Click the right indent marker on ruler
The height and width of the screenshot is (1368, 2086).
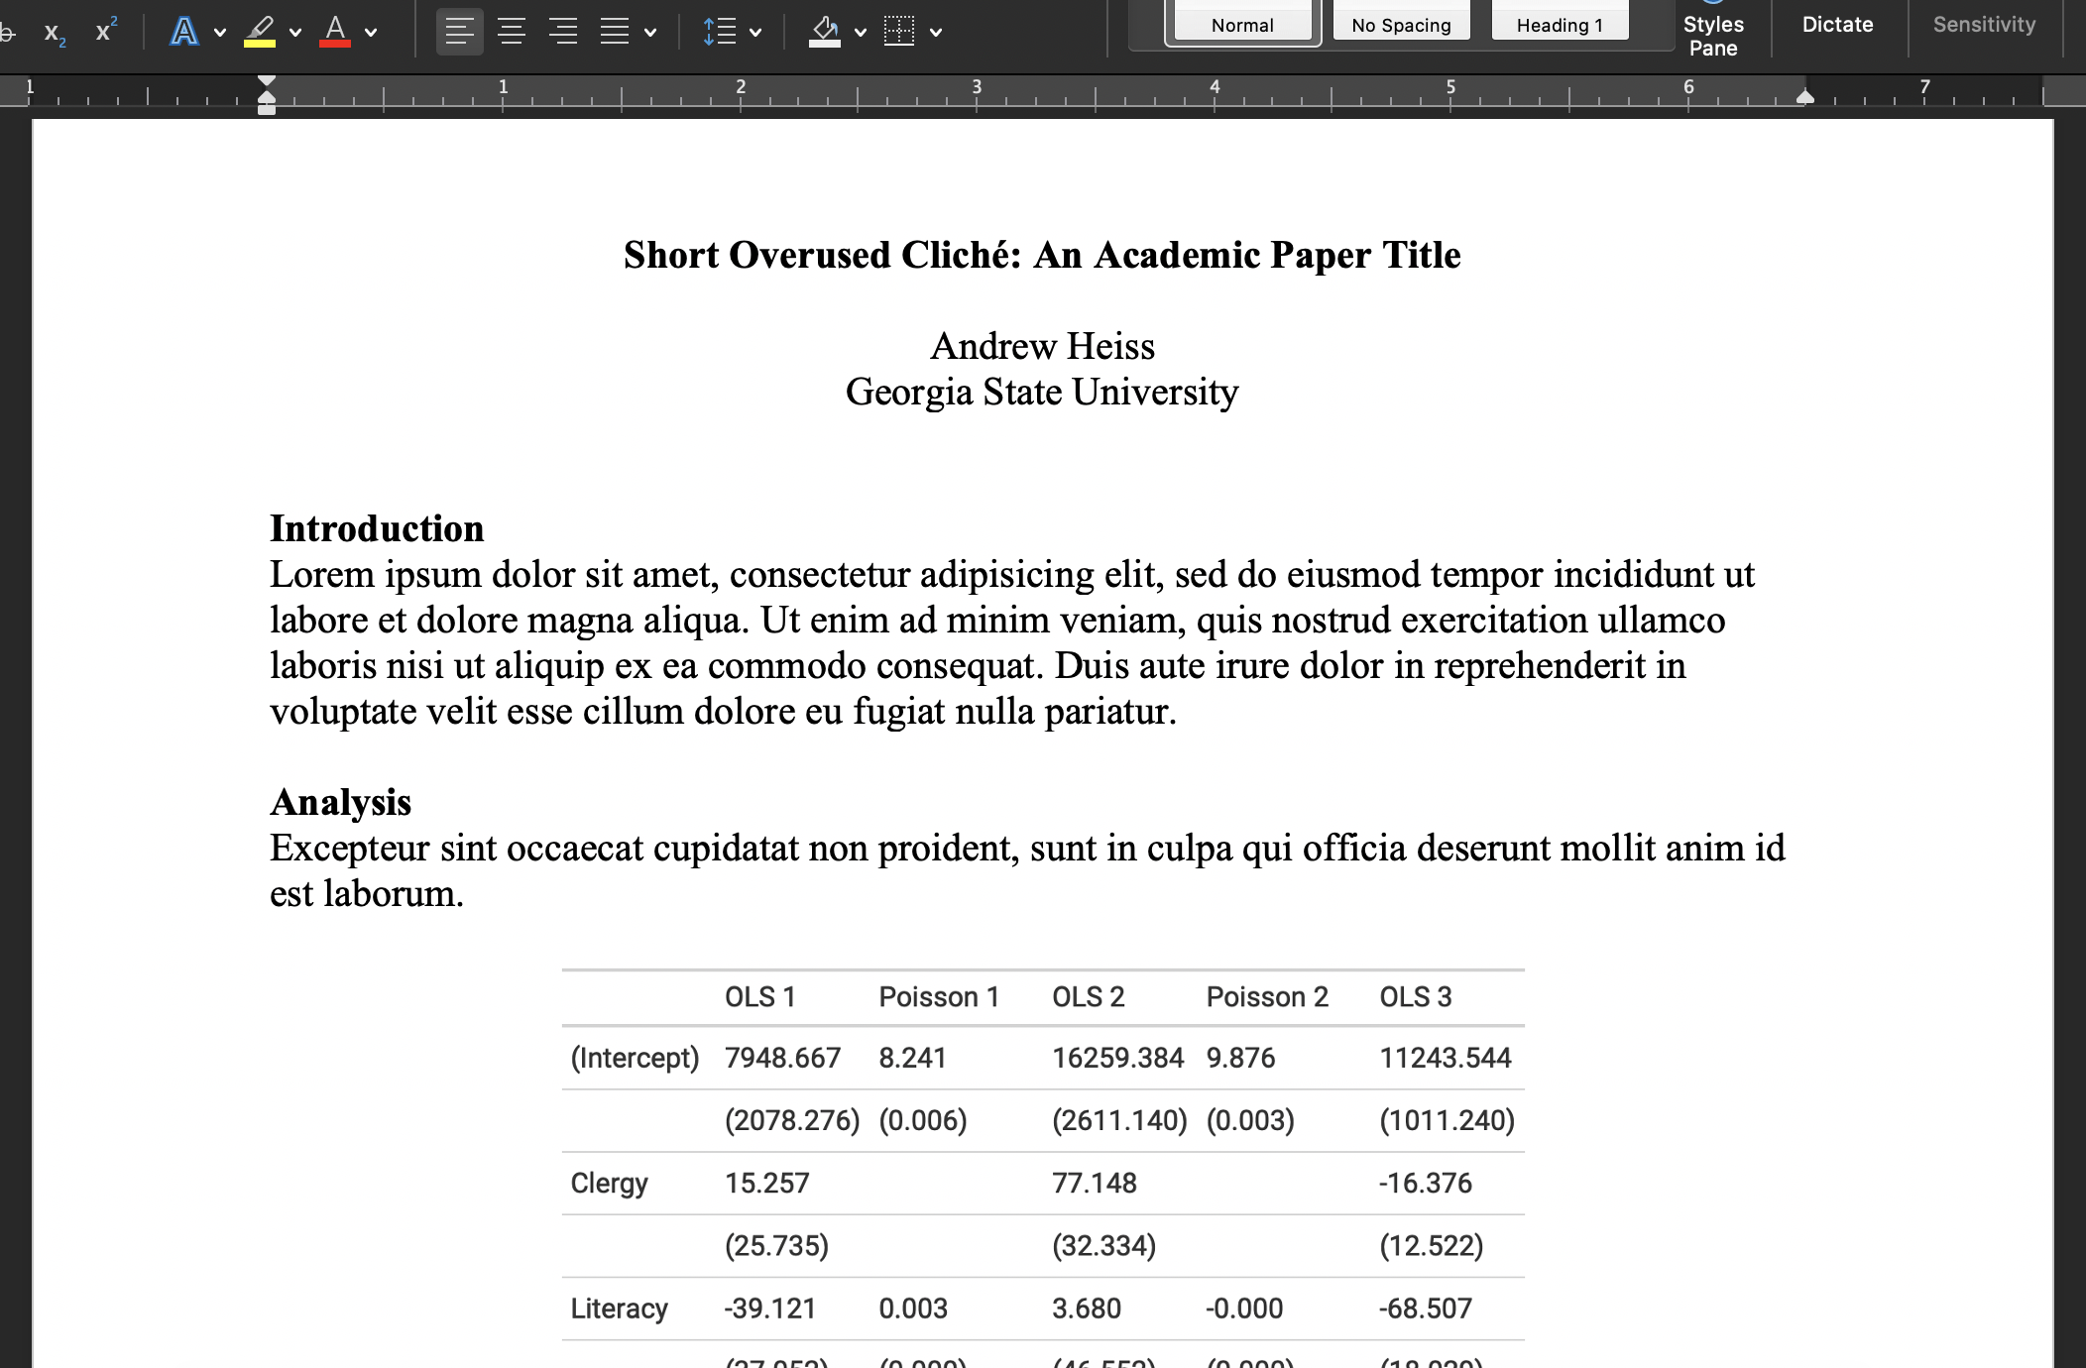[x=1805, y=97]
